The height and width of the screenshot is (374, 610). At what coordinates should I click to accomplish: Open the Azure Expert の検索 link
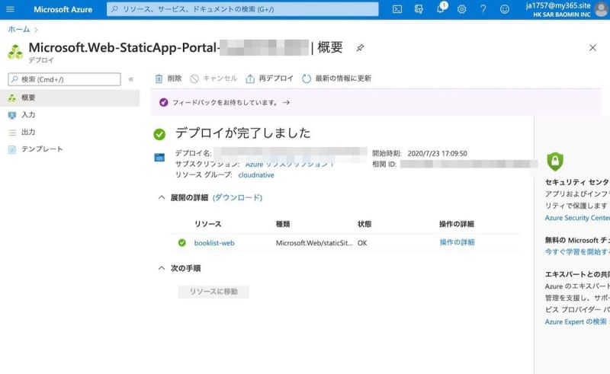click(x=577, y=321)
